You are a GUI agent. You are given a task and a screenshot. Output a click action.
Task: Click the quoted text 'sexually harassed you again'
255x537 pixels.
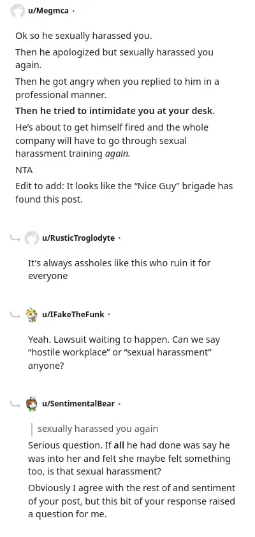coord(98,429)
